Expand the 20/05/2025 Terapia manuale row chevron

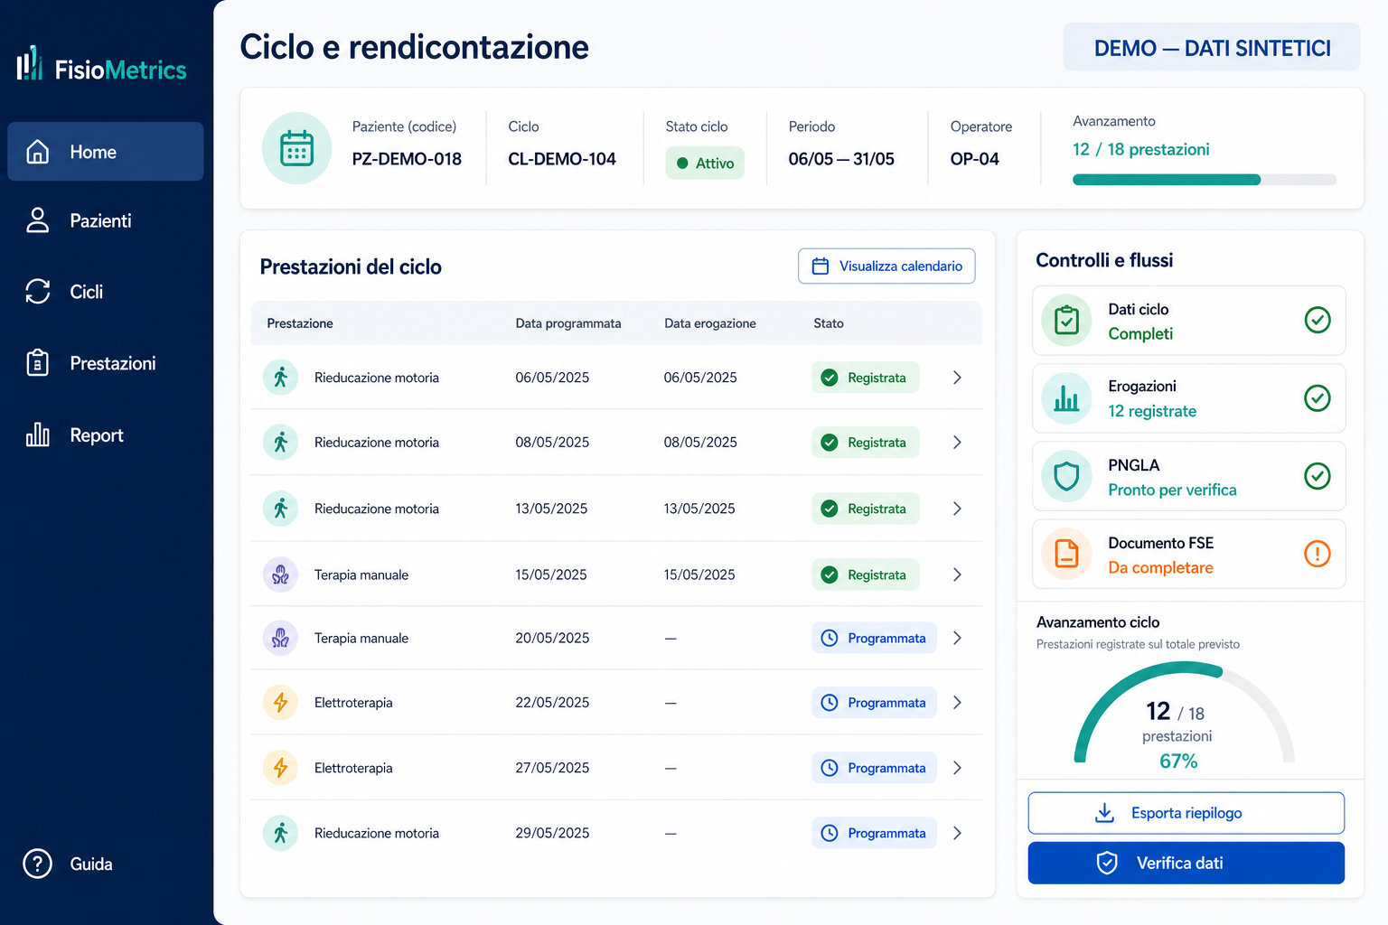pos(957,638)
